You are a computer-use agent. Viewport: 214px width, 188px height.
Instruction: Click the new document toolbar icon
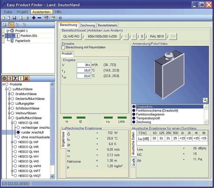[x=4, y=18]
